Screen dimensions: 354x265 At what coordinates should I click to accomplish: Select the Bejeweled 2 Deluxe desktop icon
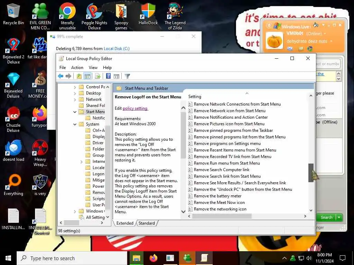pos(13,51)
